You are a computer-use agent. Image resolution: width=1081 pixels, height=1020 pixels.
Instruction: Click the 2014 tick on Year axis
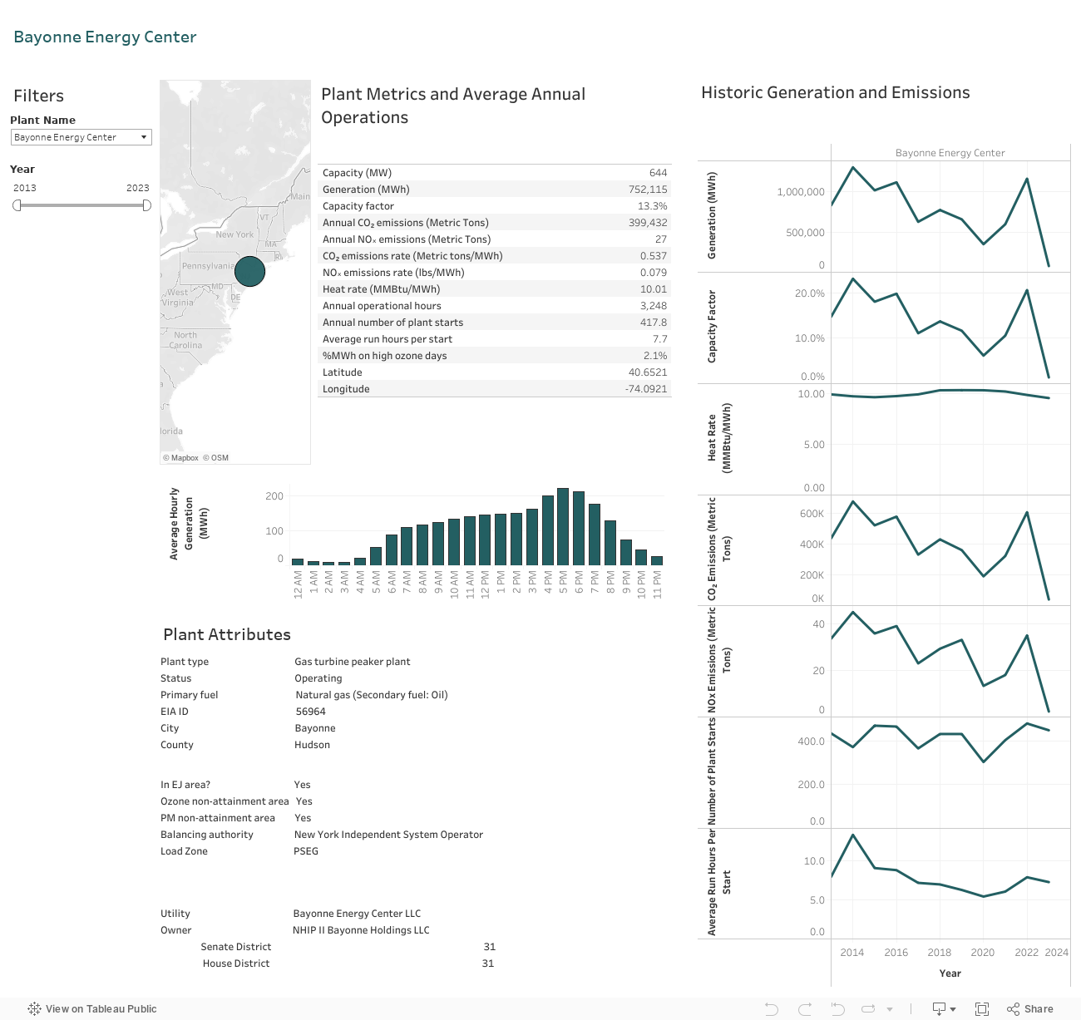point(852,953)
